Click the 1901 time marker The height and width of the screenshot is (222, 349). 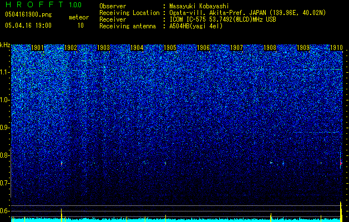point(37,48)
